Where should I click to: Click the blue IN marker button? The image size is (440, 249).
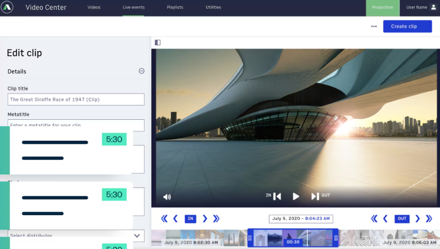point(191,218)
